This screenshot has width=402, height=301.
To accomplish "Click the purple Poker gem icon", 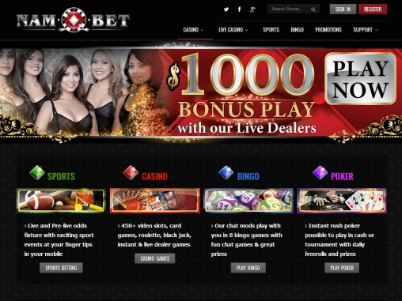I will (320, 173).
